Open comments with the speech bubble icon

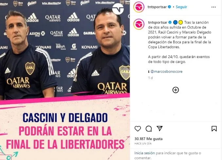pyautogui.click(x=149, y=129)
